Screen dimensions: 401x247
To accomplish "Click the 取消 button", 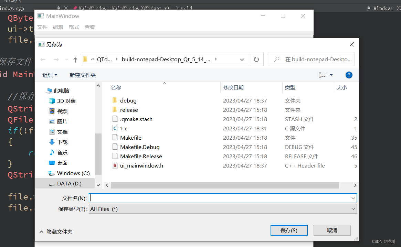I will click(x=331, y=230).
